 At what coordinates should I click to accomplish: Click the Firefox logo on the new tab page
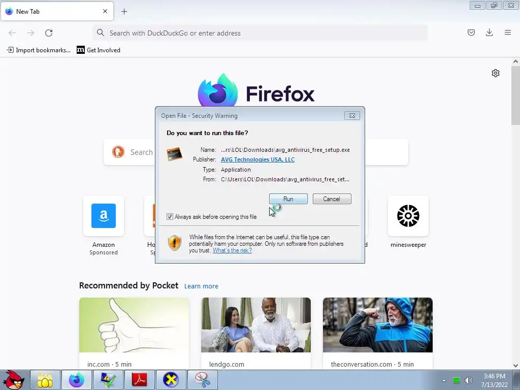[218, 89]
